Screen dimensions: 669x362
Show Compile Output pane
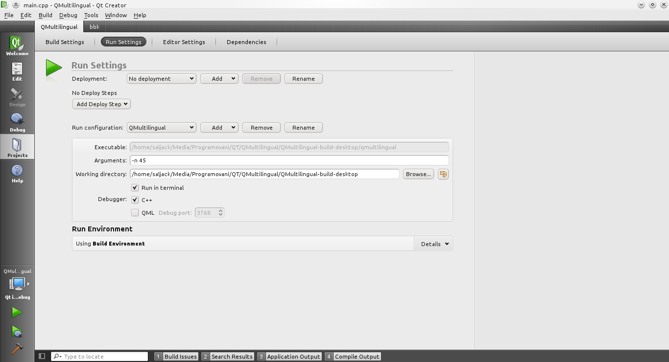pyautogui.click(x=353, y=357)
